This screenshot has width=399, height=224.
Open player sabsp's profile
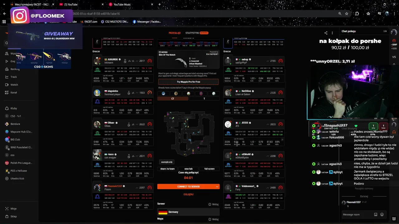245,59
